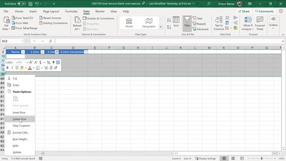The image size is (286, 161).
Task: Click the zoom slider handle
Action: 261,158
